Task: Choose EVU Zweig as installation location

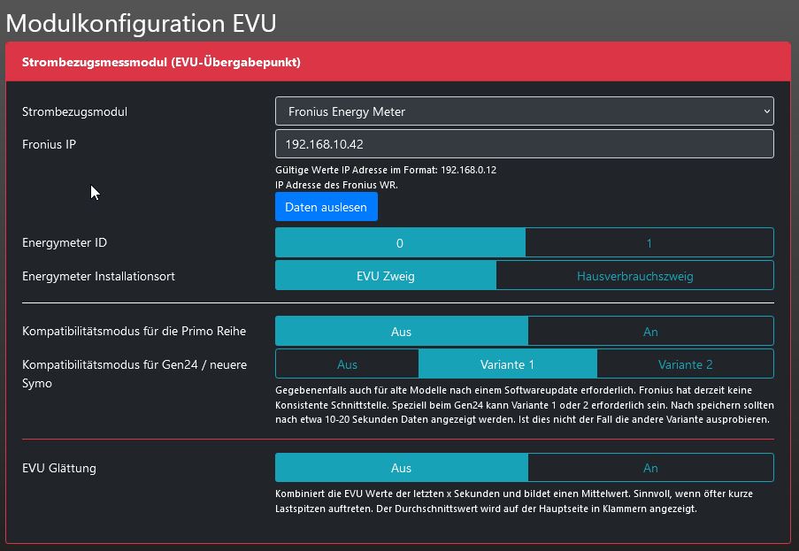Action: pos(386,276)
